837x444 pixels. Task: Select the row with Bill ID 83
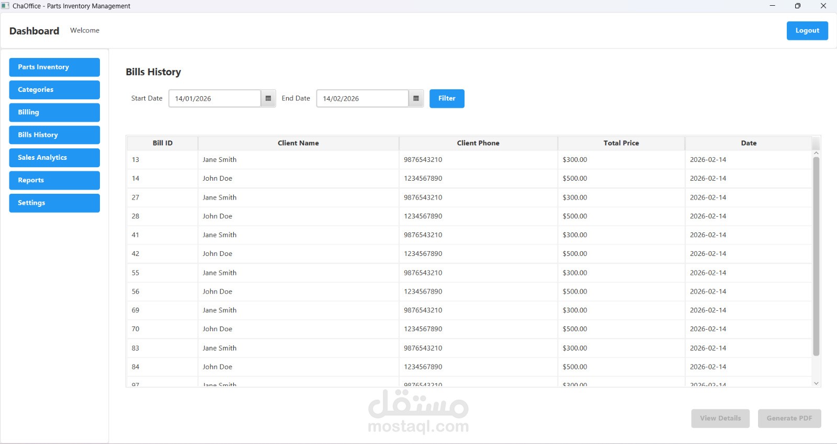pyautogui.click(x=469, y=348)
